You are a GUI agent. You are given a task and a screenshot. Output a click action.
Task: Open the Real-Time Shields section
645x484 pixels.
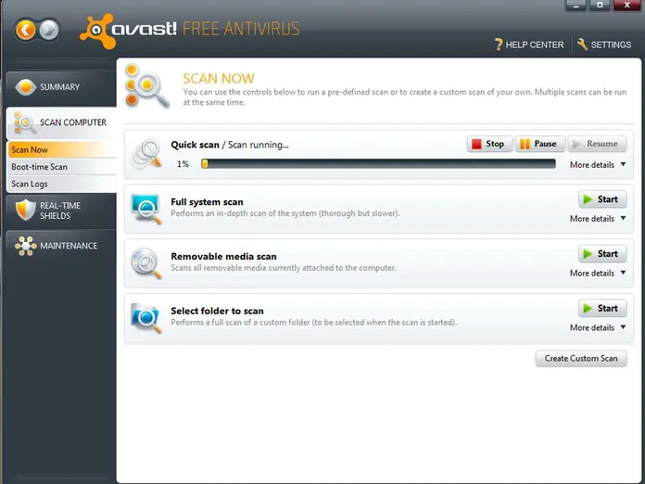pos(59,210)
